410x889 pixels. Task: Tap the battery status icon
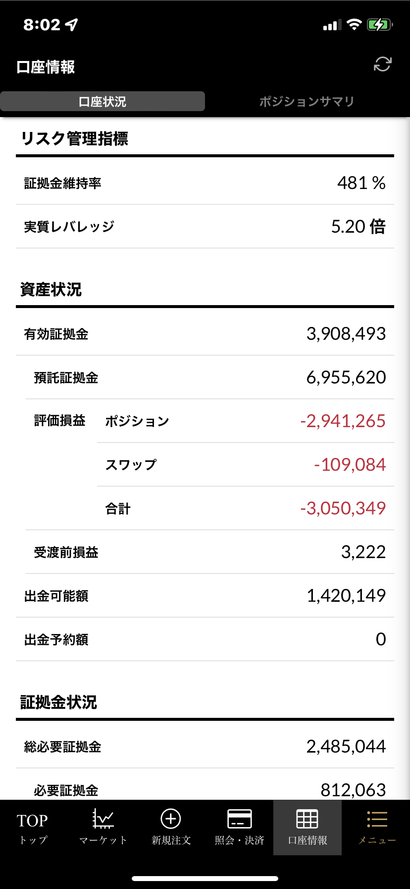(380, 25)
